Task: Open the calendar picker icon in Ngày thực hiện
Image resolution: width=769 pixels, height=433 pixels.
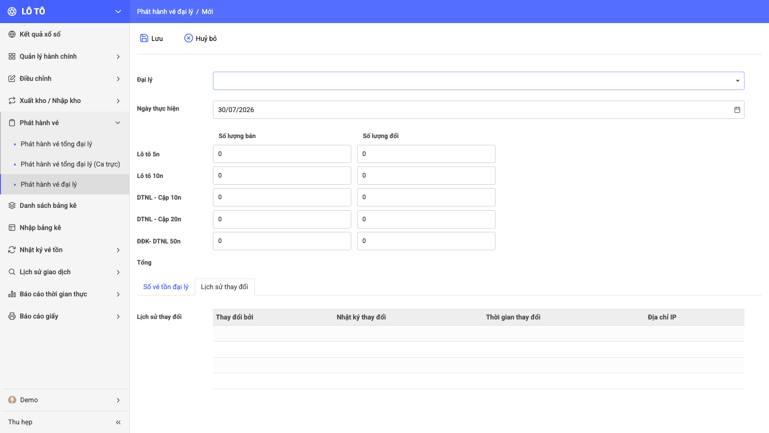Action: [x=737, y=110]
